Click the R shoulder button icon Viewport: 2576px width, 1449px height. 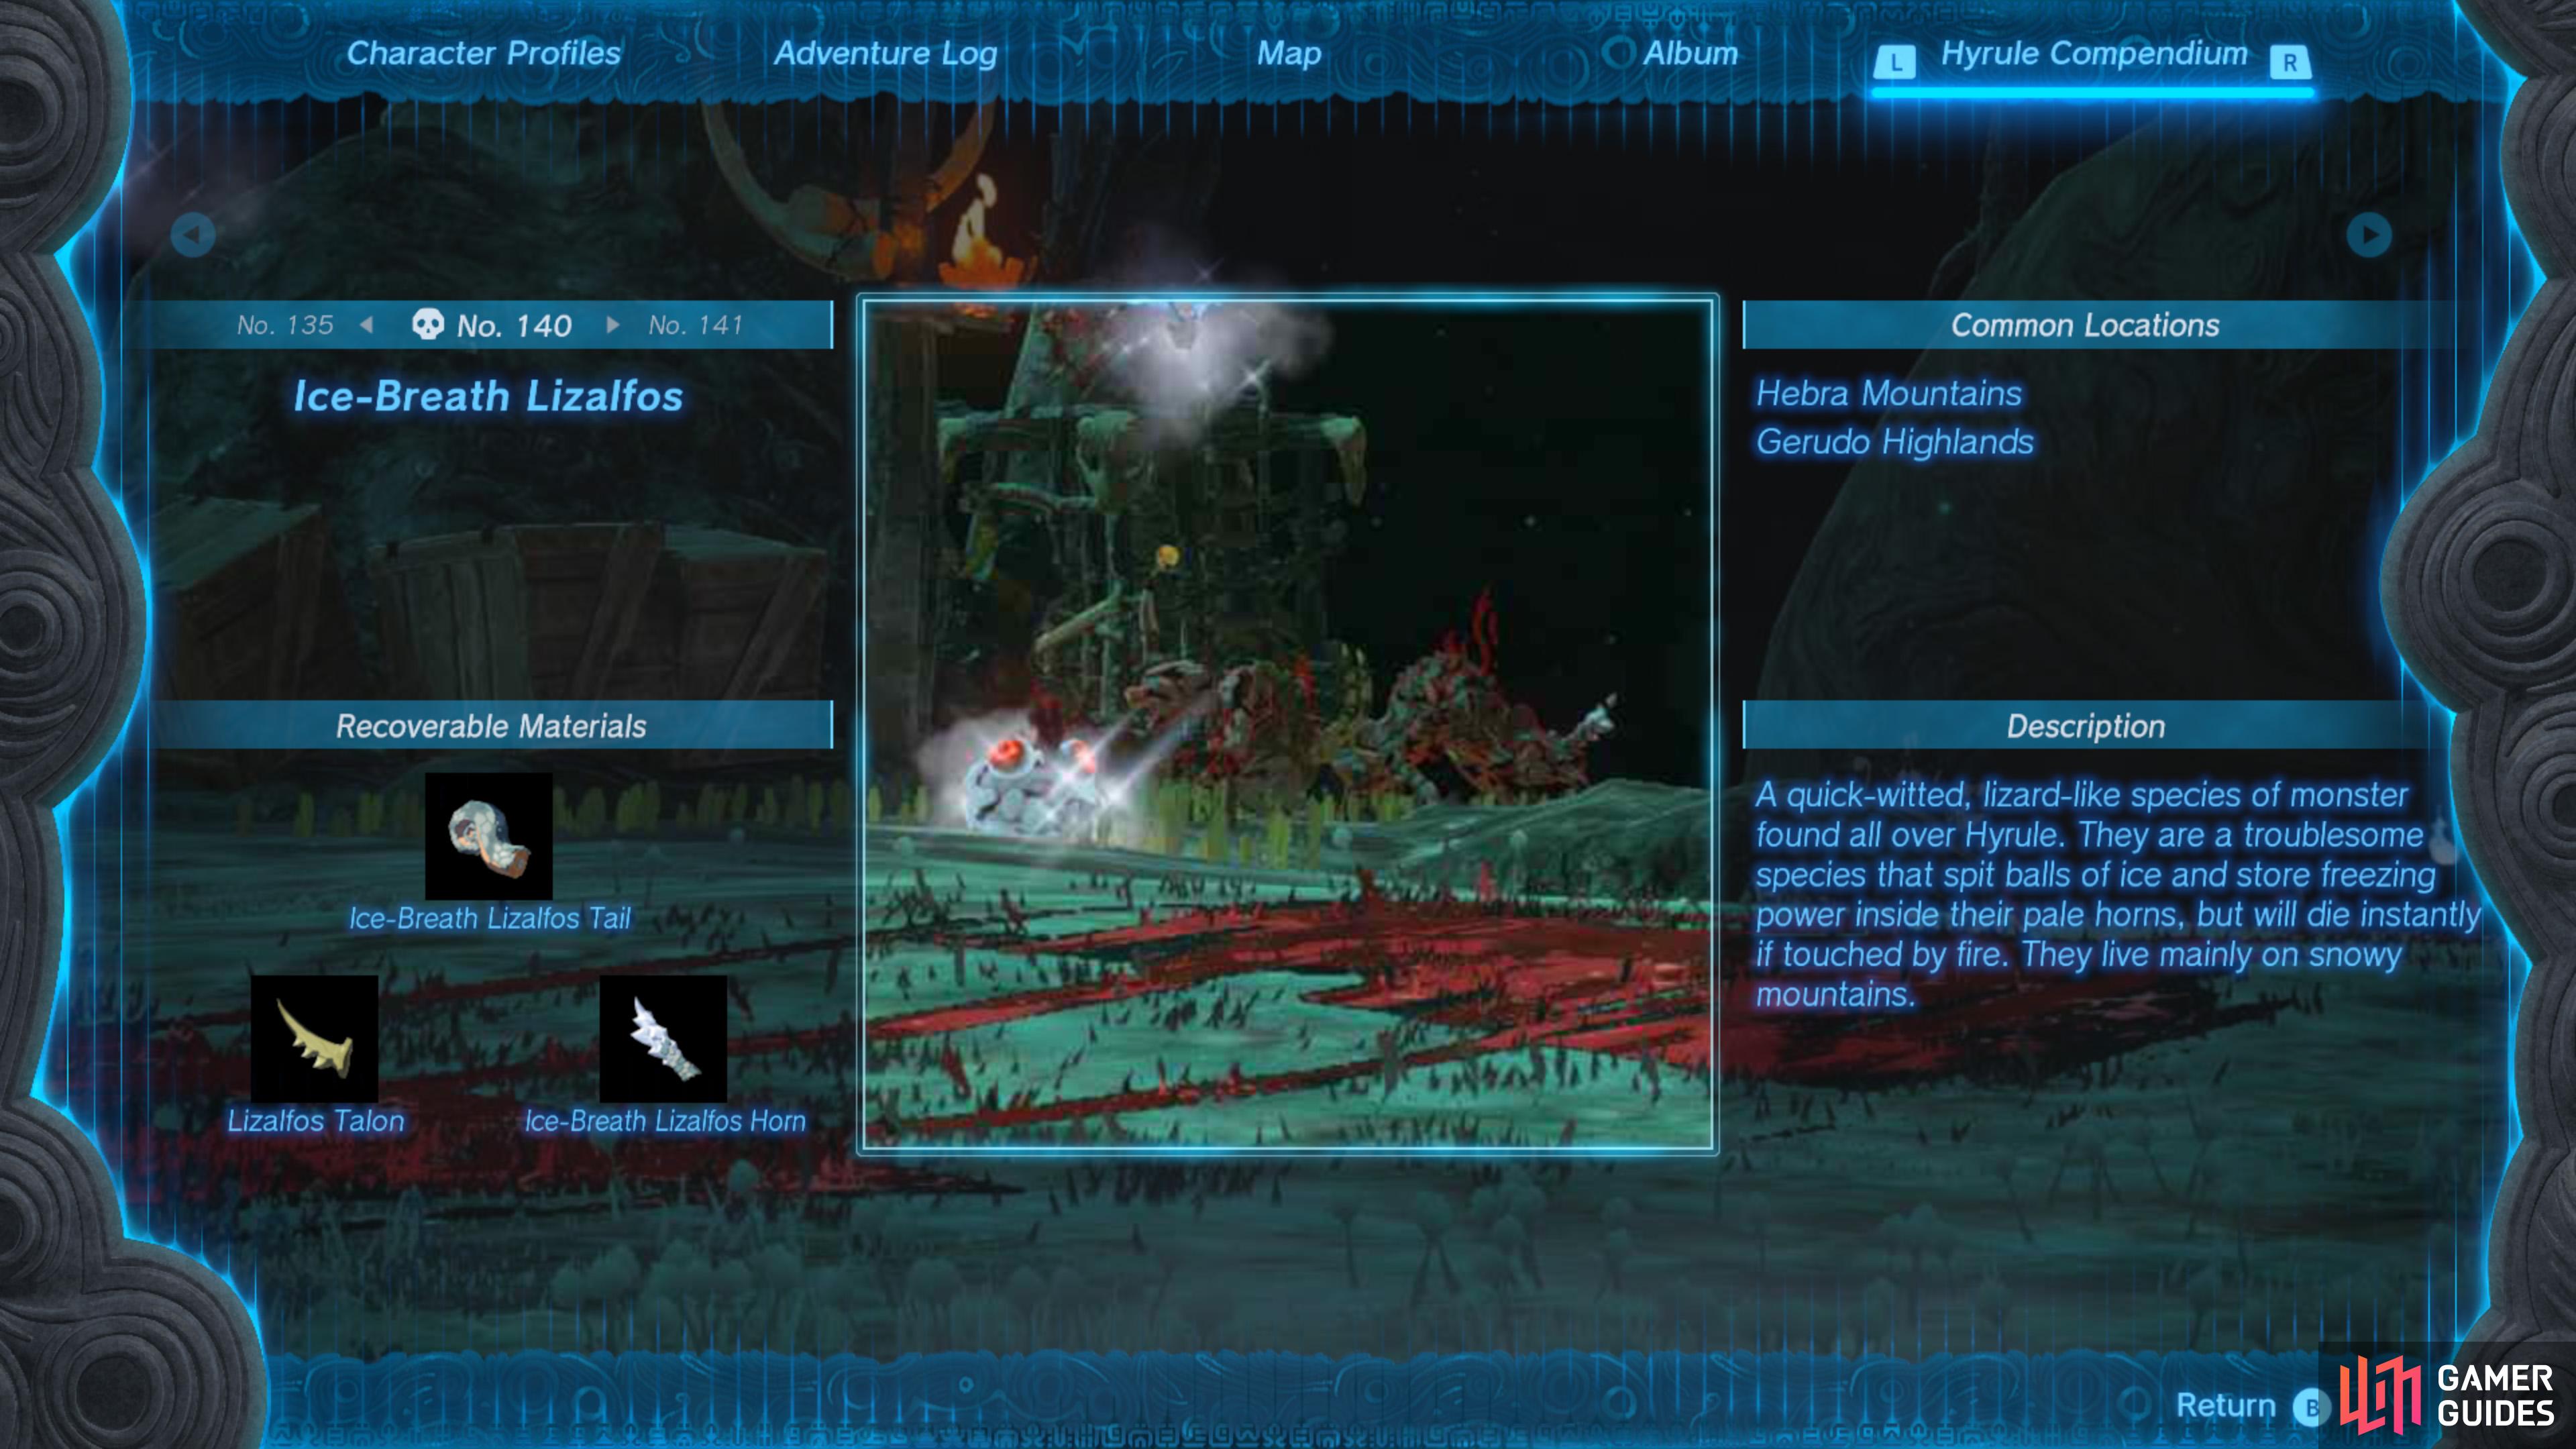coord(2290,62)
